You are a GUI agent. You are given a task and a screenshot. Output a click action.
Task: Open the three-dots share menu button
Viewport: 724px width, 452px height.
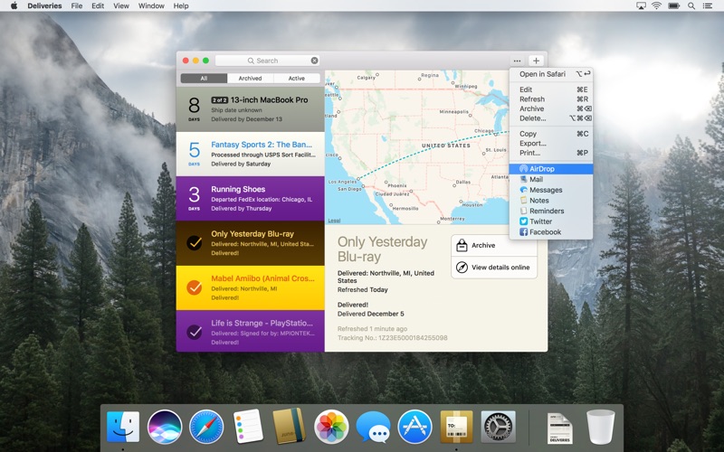(517, 61)
